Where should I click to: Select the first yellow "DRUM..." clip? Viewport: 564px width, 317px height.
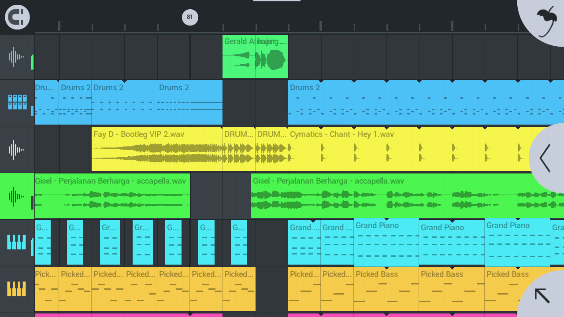(x=239, y=149)
